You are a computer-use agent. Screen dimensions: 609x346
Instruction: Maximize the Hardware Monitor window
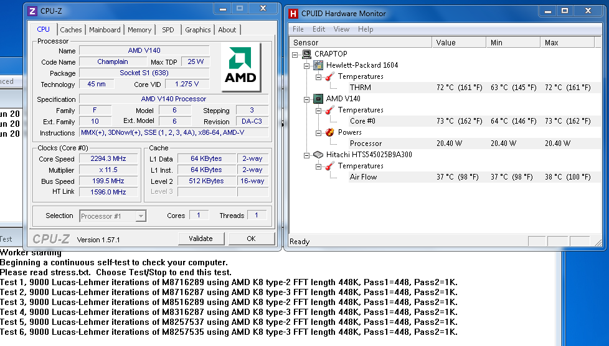[x=565, y=11]
